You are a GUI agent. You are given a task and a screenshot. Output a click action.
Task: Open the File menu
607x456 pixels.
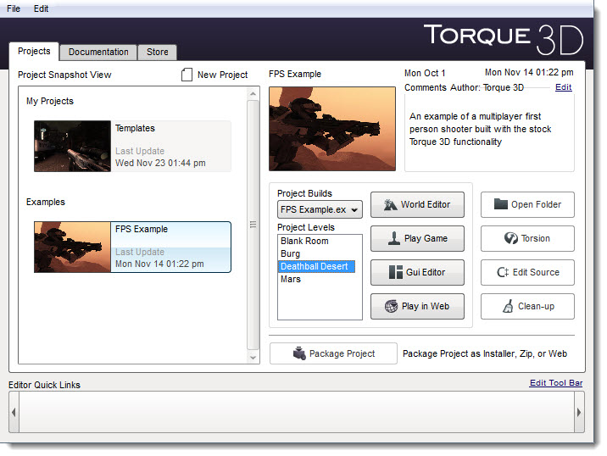(14, 8)
